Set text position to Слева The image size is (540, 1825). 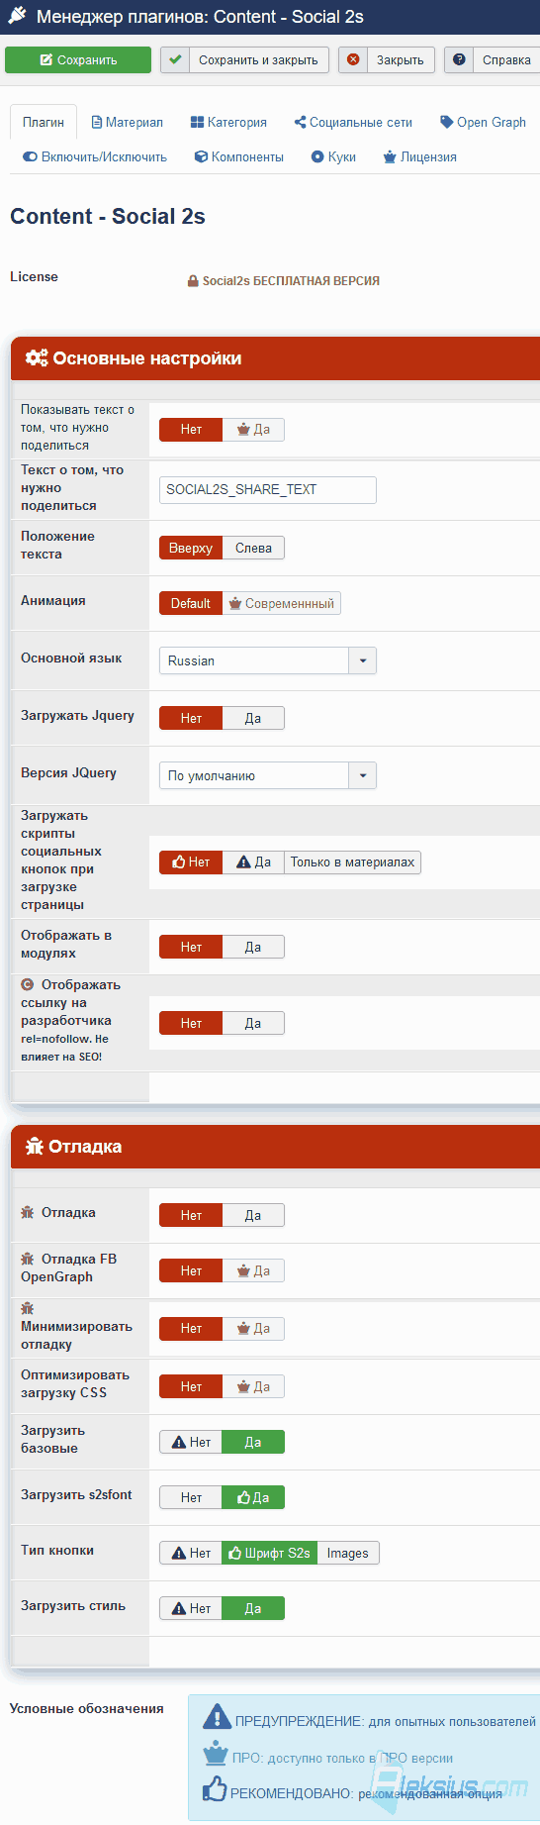[x=253, y=549]
